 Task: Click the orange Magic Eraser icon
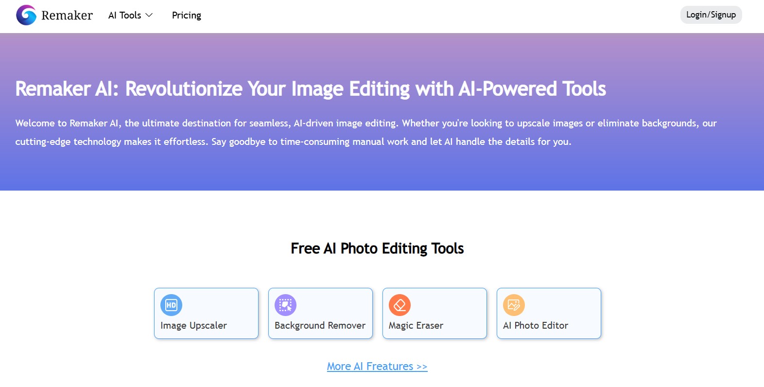399,305
